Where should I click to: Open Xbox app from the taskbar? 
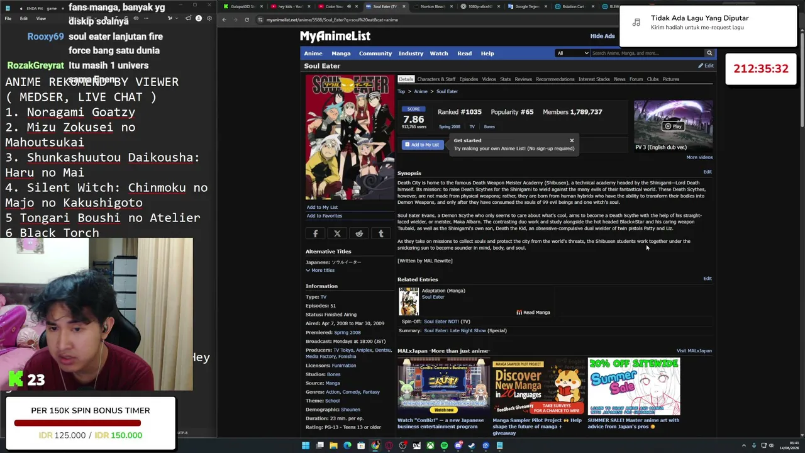[x=430, y=445]
